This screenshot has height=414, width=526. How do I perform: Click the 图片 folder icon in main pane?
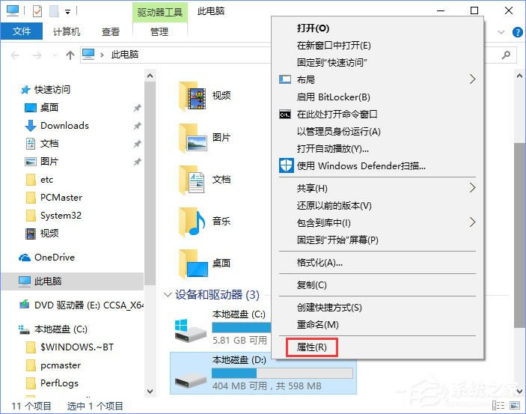pos(192,138)
